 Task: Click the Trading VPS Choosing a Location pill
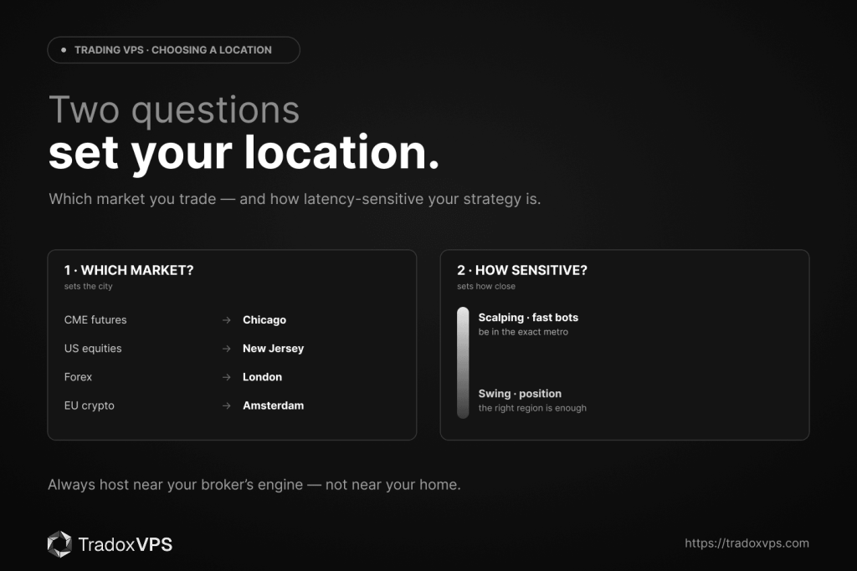174,49
